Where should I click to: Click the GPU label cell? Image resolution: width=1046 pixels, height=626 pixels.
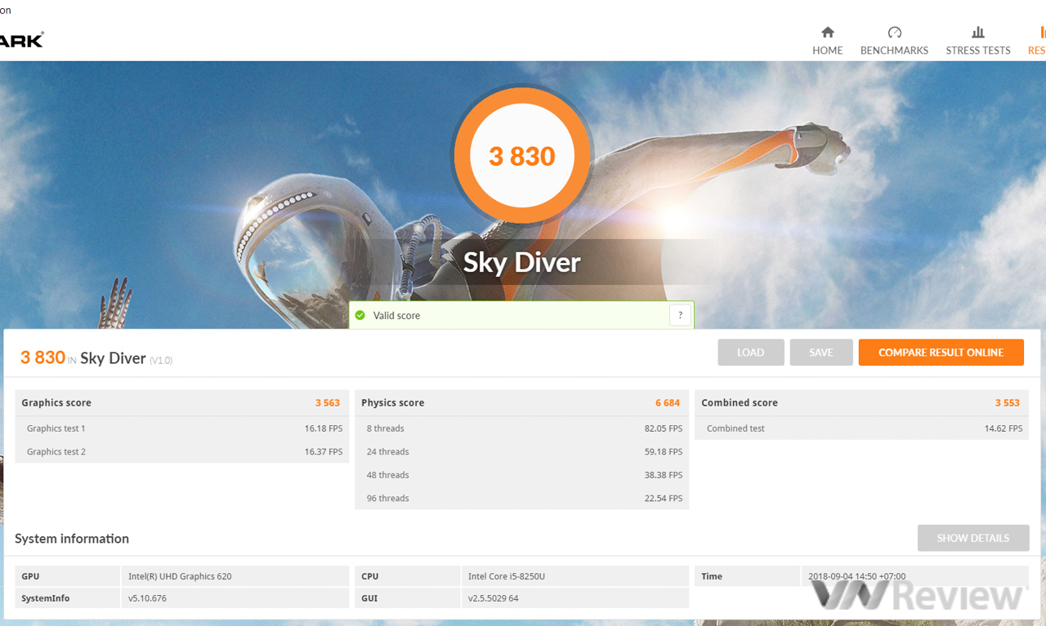click(68, 576)
